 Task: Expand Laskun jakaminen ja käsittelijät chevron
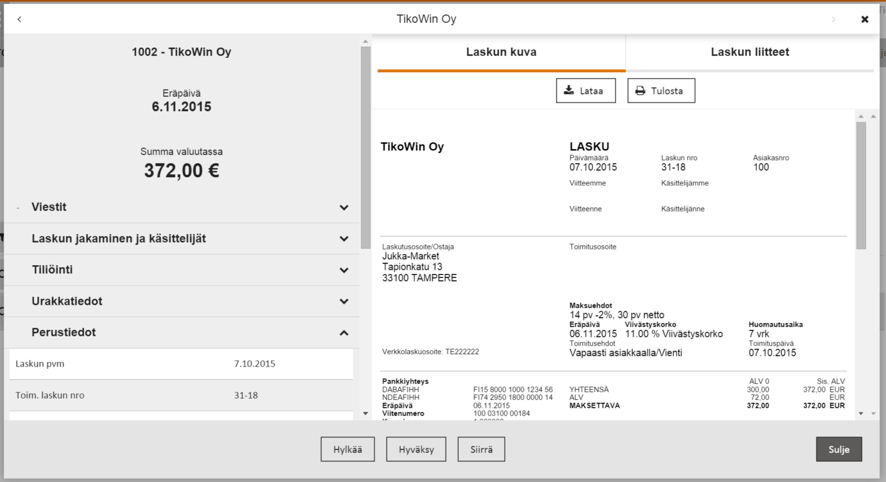click(344, 239)
